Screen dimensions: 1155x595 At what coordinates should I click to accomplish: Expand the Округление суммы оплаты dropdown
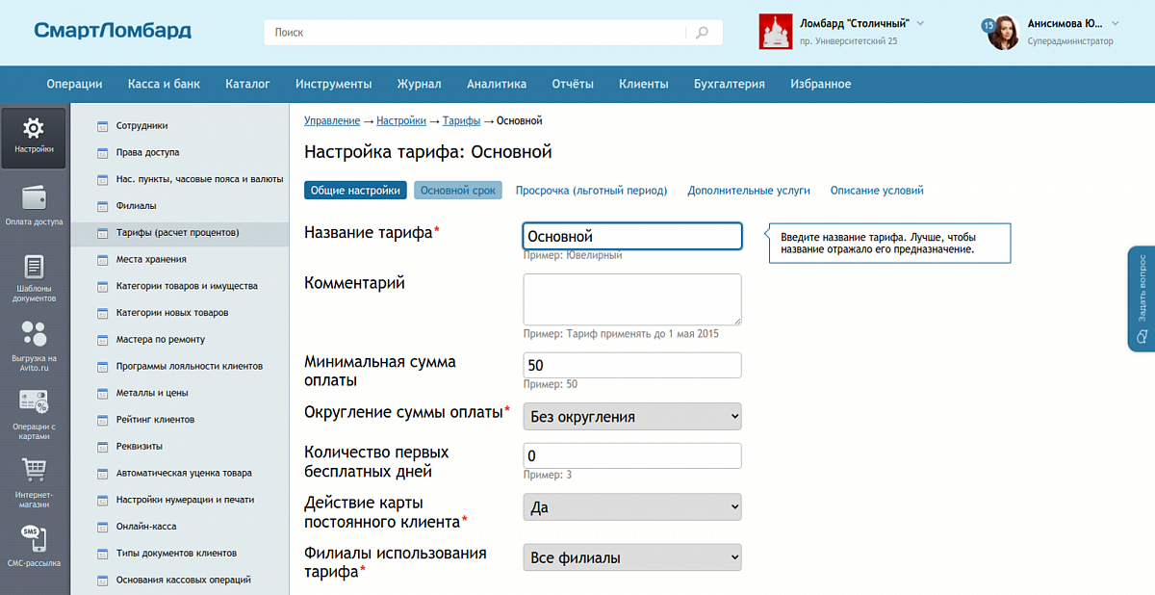point(632,417)
